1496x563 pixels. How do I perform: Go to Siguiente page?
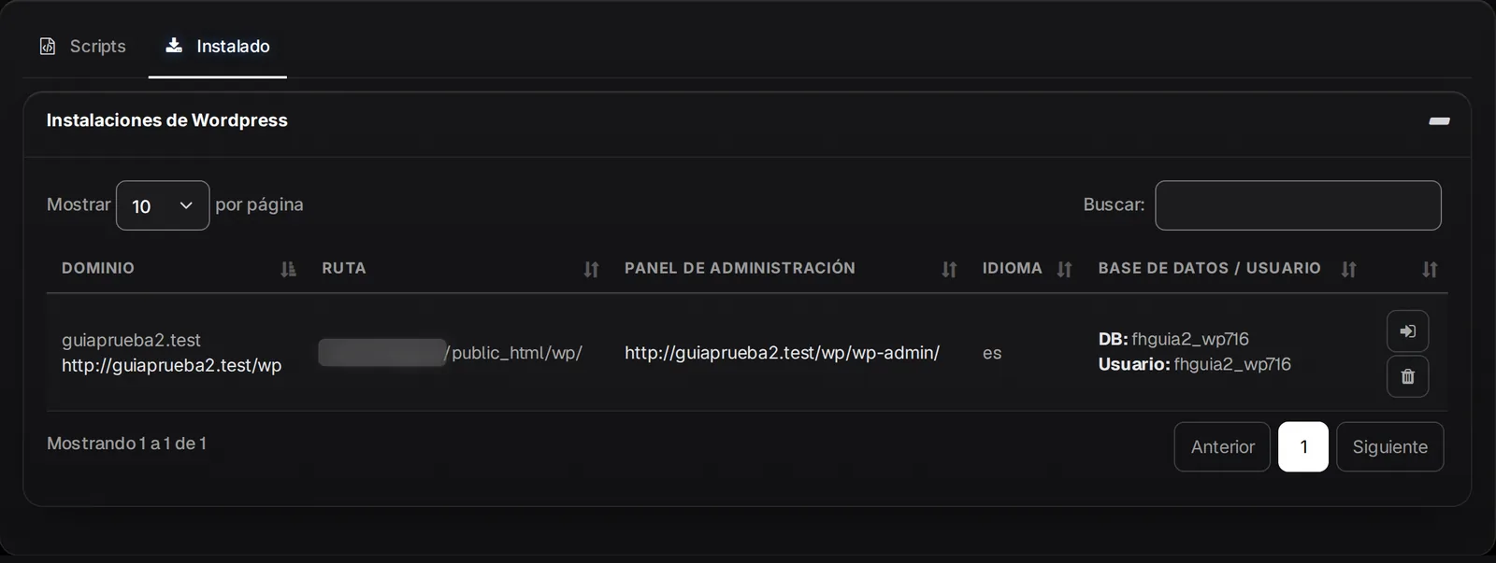[1389, 447]
